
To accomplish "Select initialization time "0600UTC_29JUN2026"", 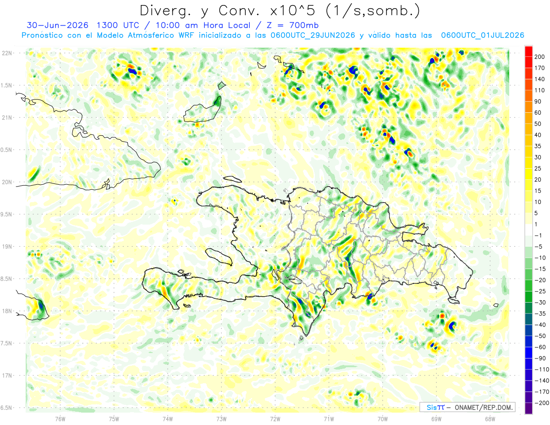I will (x=313, y=35).
